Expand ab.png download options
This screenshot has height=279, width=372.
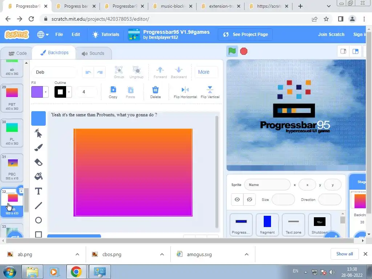click(77, 254)
